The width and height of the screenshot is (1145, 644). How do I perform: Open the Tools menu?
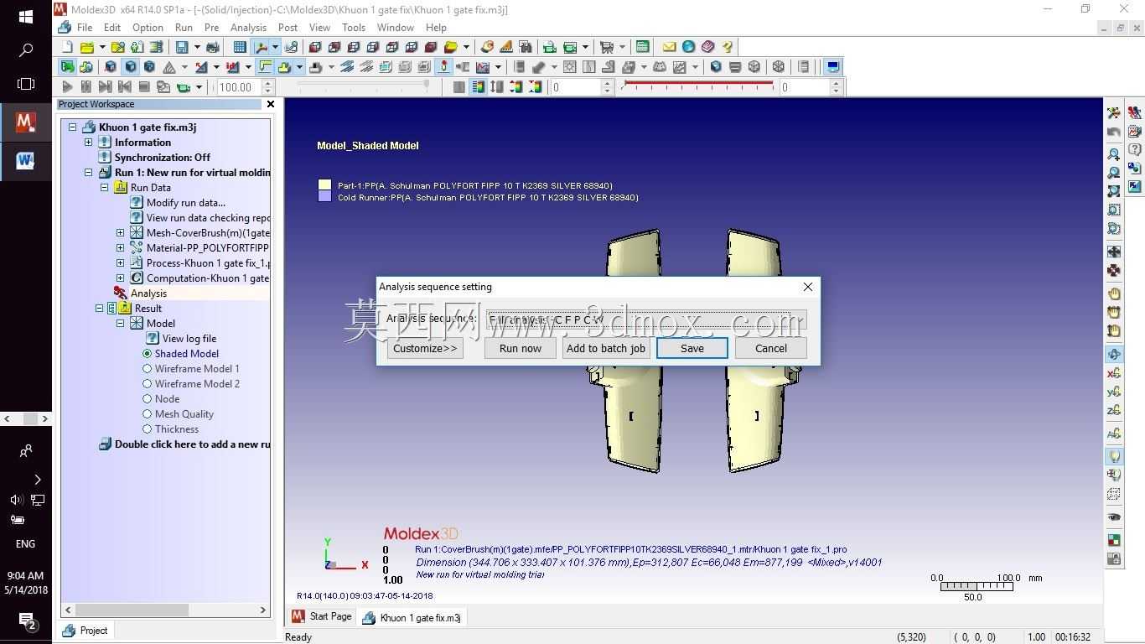[x=354, y=28]
